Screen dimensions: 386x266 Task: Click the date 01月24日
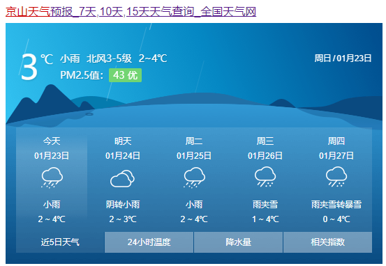[123, 156]
